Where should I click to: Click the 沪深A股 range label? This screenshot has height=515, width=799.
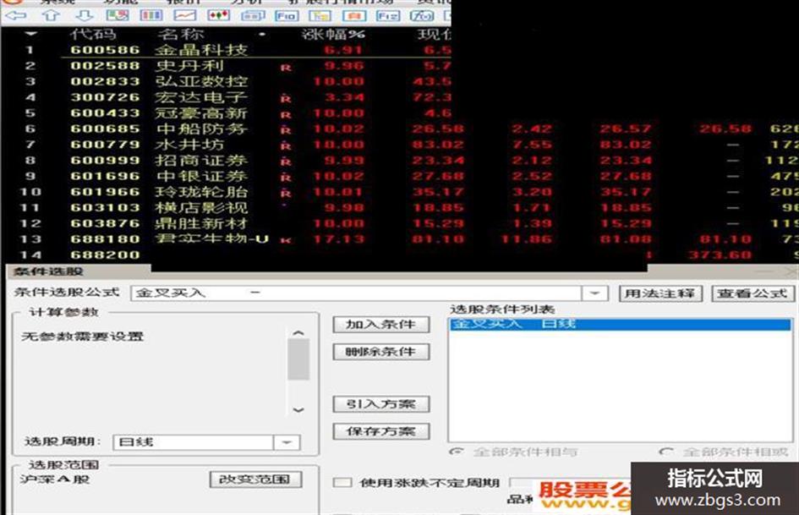tap(55, 479)
